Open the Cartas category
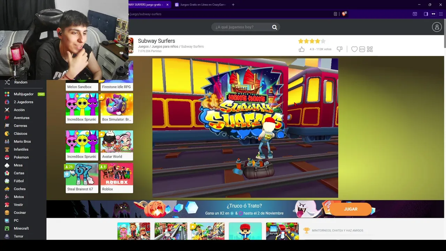This screenshot has width=446, height=251. point(19,173)
